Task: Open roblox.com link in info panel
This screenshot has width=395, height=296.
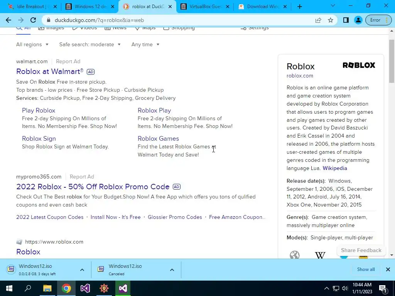Action: (x=300, y=76)
